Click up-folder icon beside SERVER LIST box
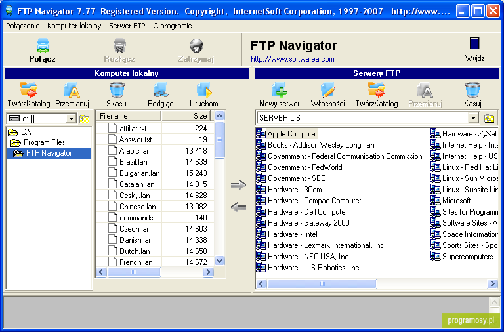Viewport: 504px width, 332px height. (489, 118)
